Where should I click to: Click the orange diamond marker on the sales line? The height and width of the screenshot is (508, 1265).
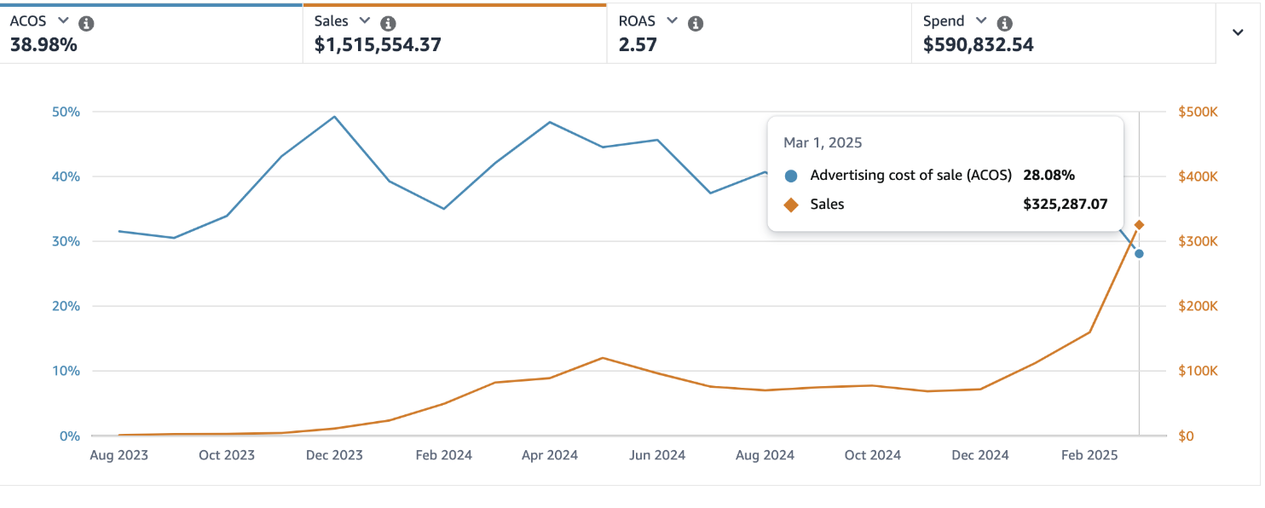pyautogui.click(x=1139, y=225)
